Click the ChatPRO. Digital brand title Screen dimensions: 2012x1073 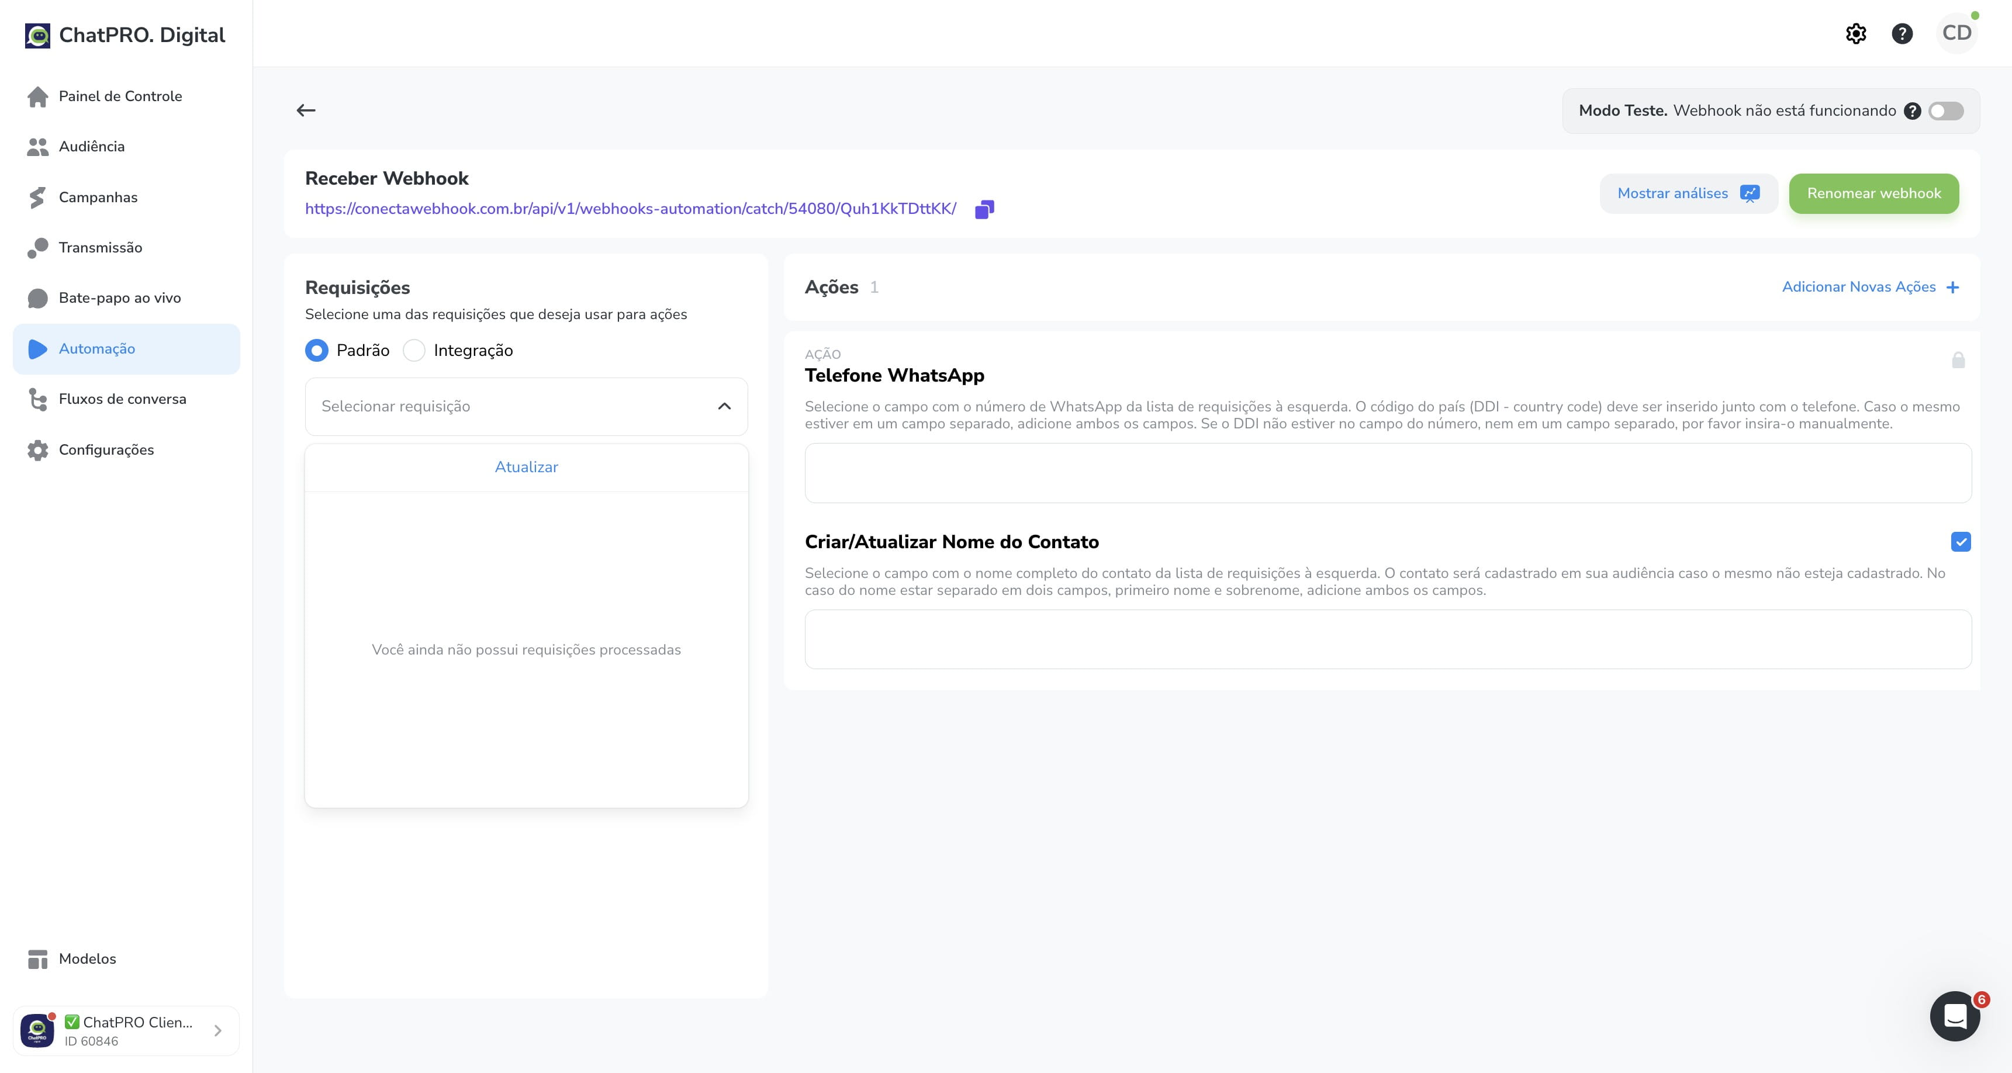pos(142,35)
